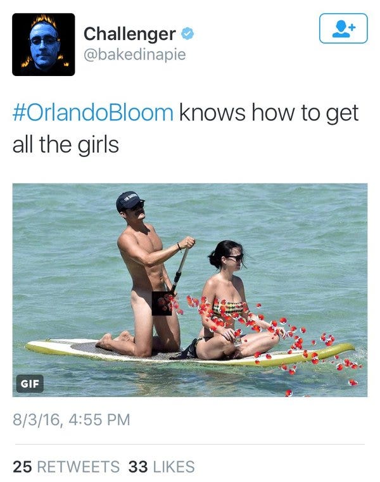Tap the GIF badge on the media
Screen dimensions: 380x482
(x=30, y=383)
